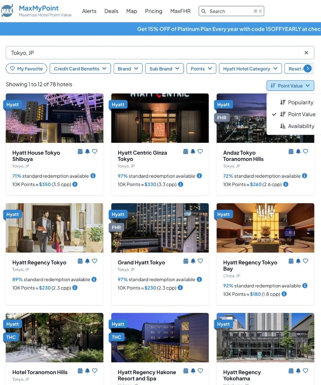Open the Map page
Viewport: 321px width, 385px height.
pos(132,11)
